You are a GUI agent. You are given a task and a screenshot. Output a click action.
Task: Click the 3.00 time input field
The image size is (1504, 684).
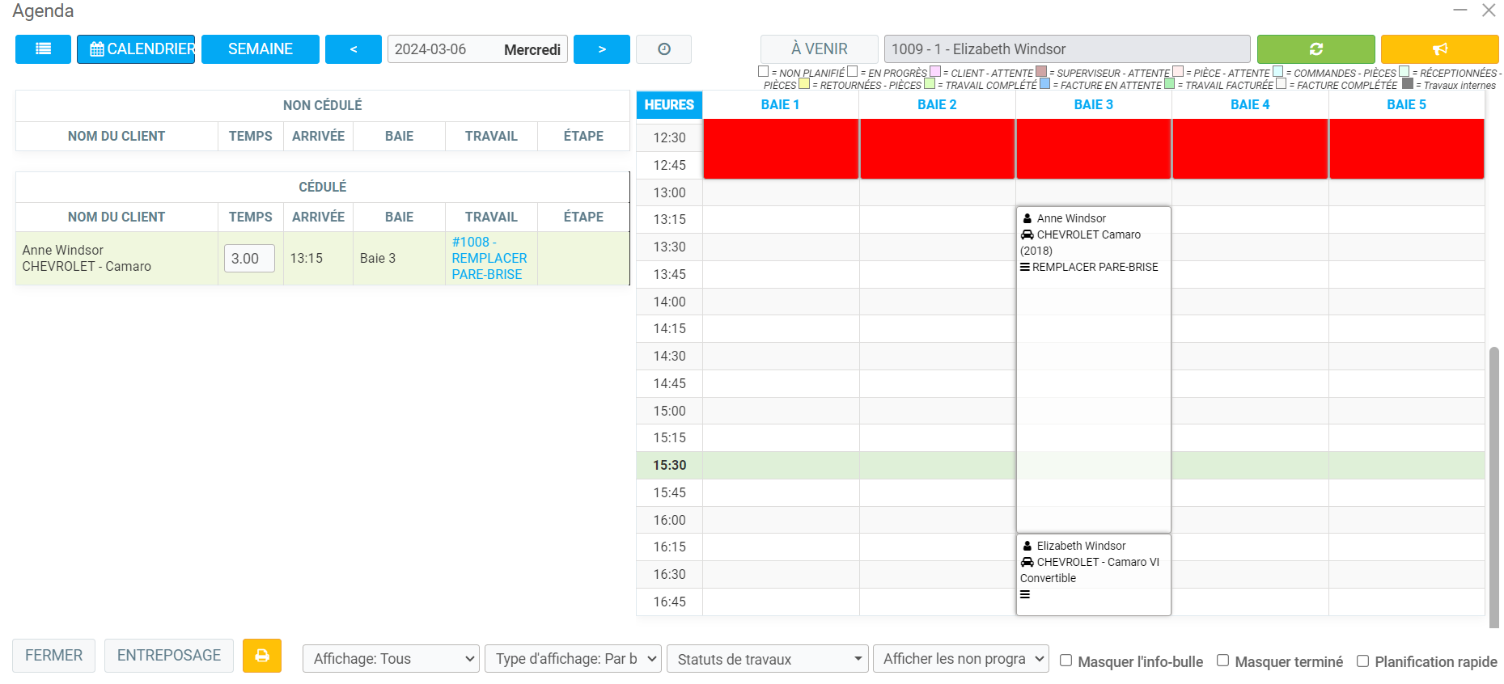pyautogui.click(x=249, y=259)
